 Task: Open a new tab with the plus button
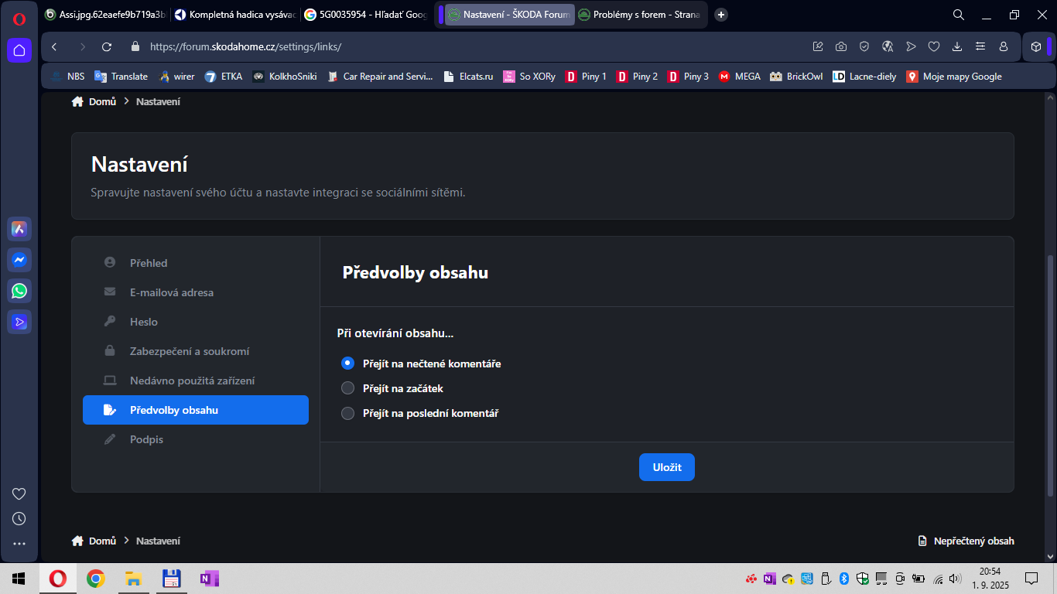coord(721,15)
